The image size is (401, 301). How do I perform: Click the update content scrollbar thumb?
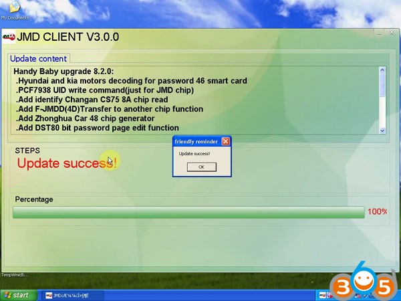tap(382, 85)
